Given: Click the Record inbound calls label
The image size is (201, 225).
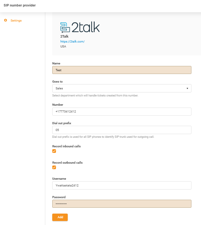Looking at the screenshot, I should click(66, 146).
